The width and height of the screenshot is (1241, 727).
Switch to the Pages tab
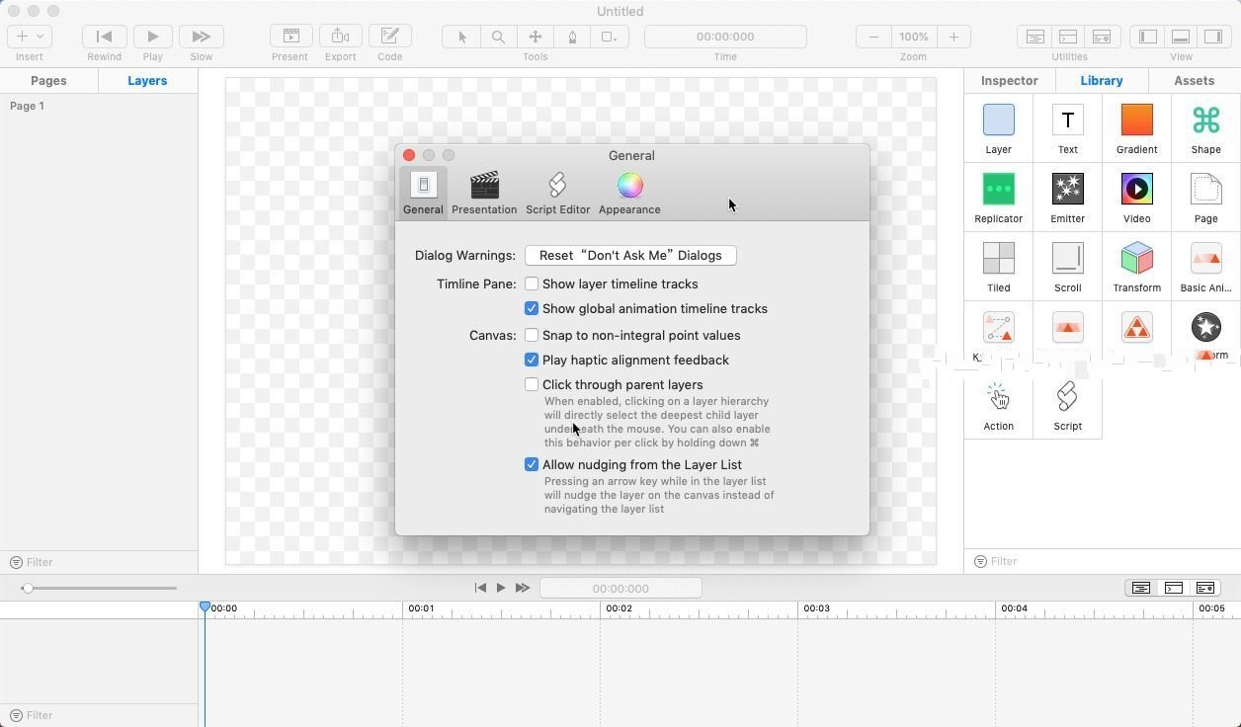[48, 80]
